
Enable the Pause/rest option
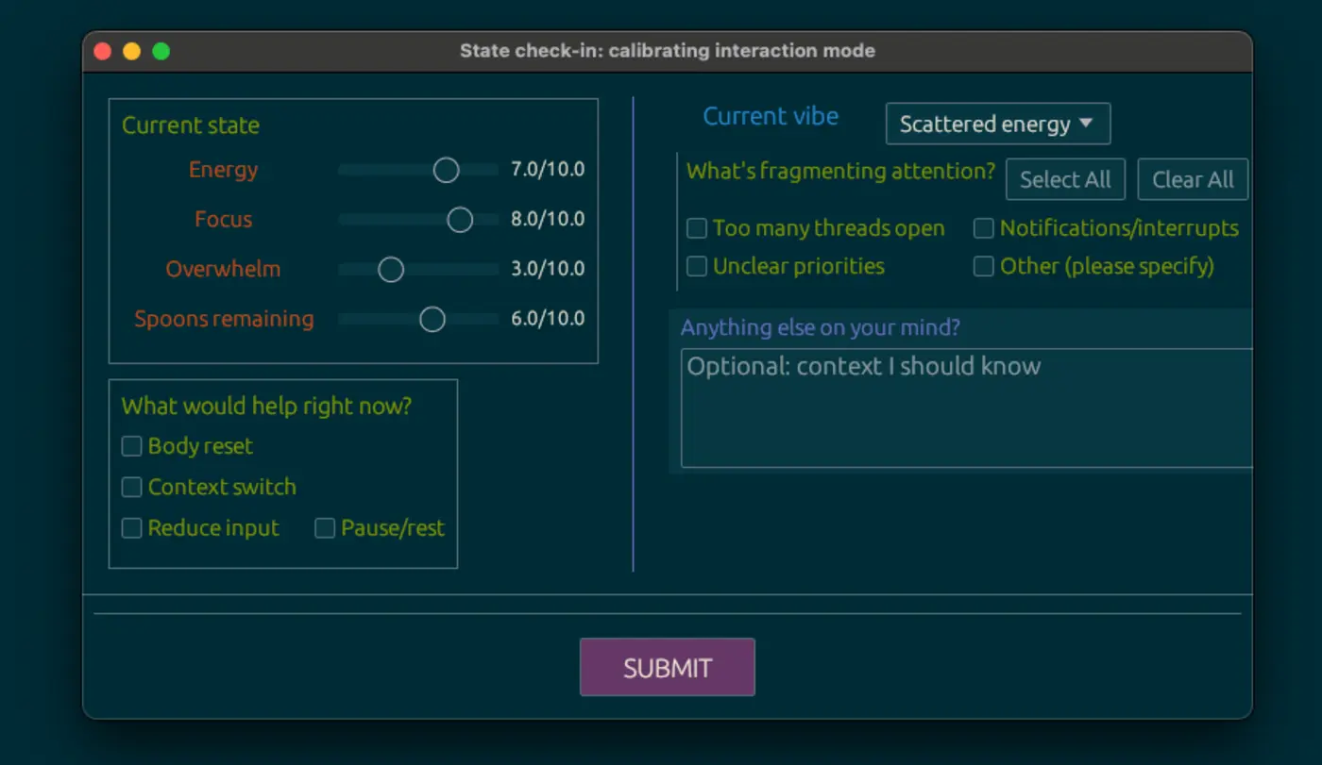325,528
